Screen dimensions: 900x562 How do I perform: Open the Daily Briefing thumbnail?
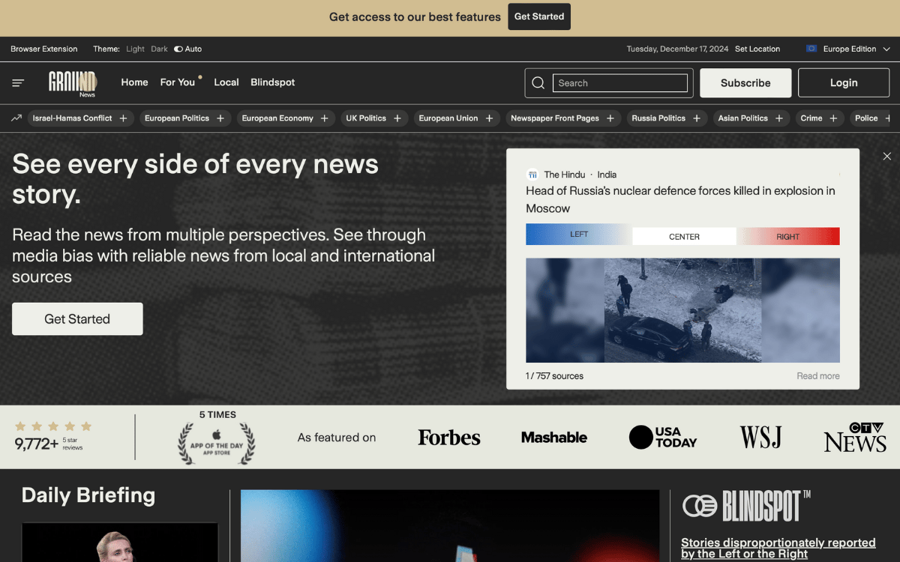120,543
